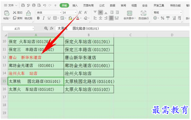Click the 复制 (Copy) button
Viewport: 191px width, 120px height.
[18, 18]
